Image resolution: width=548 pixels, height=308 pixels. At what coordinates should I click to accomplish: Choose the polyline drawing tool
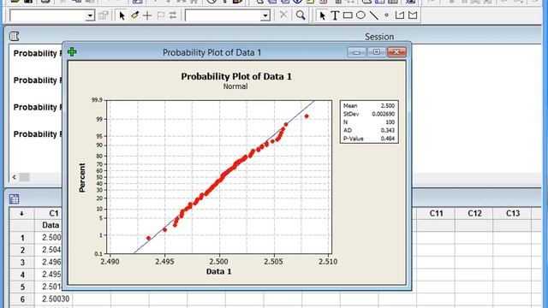(400, 15)
